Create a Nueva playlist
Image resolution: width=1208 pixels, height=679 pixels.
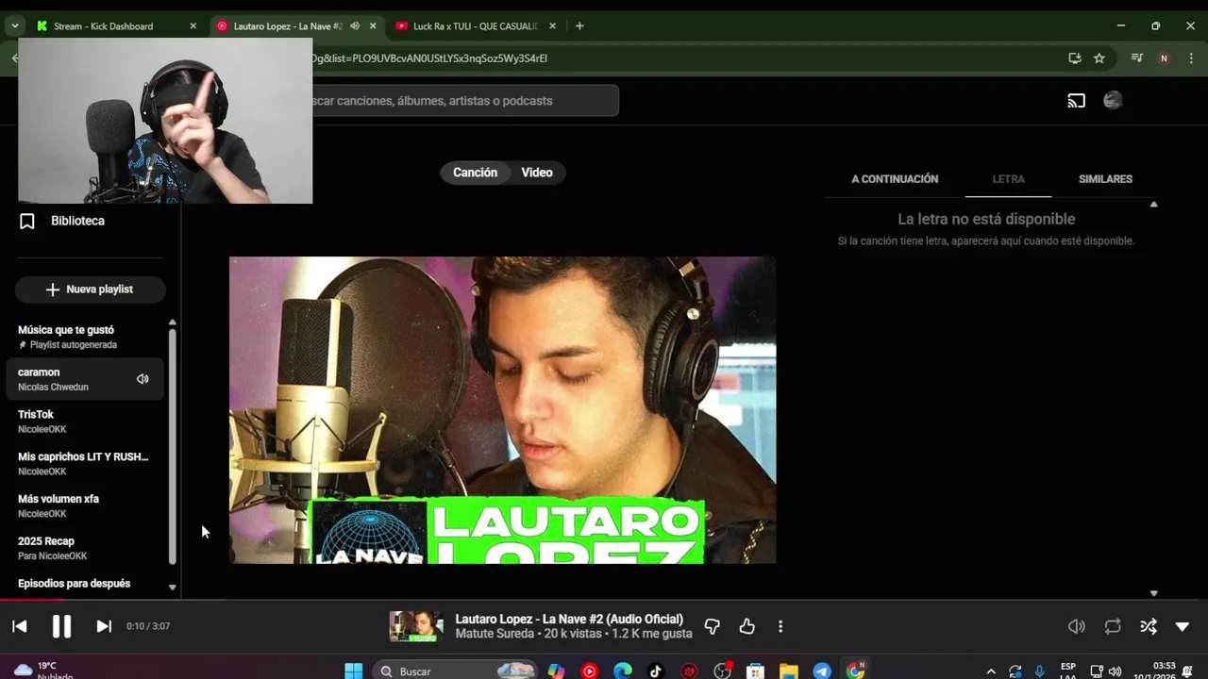[91, 290]
